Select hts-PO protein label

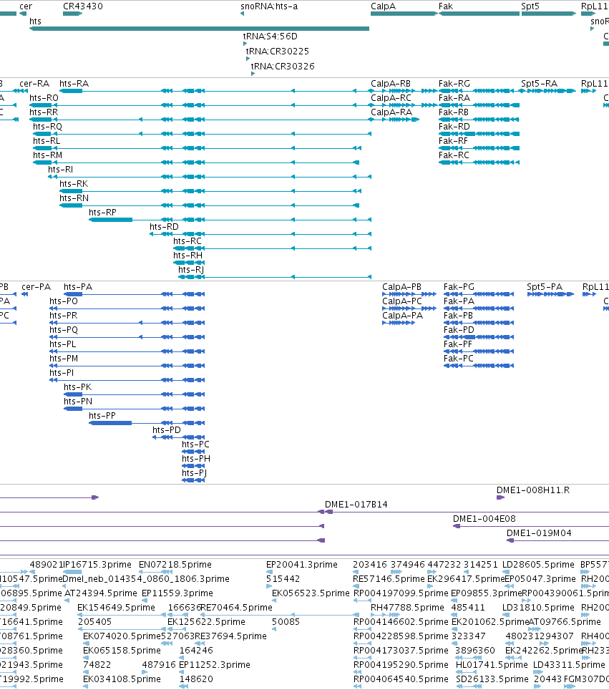[64, 301]
